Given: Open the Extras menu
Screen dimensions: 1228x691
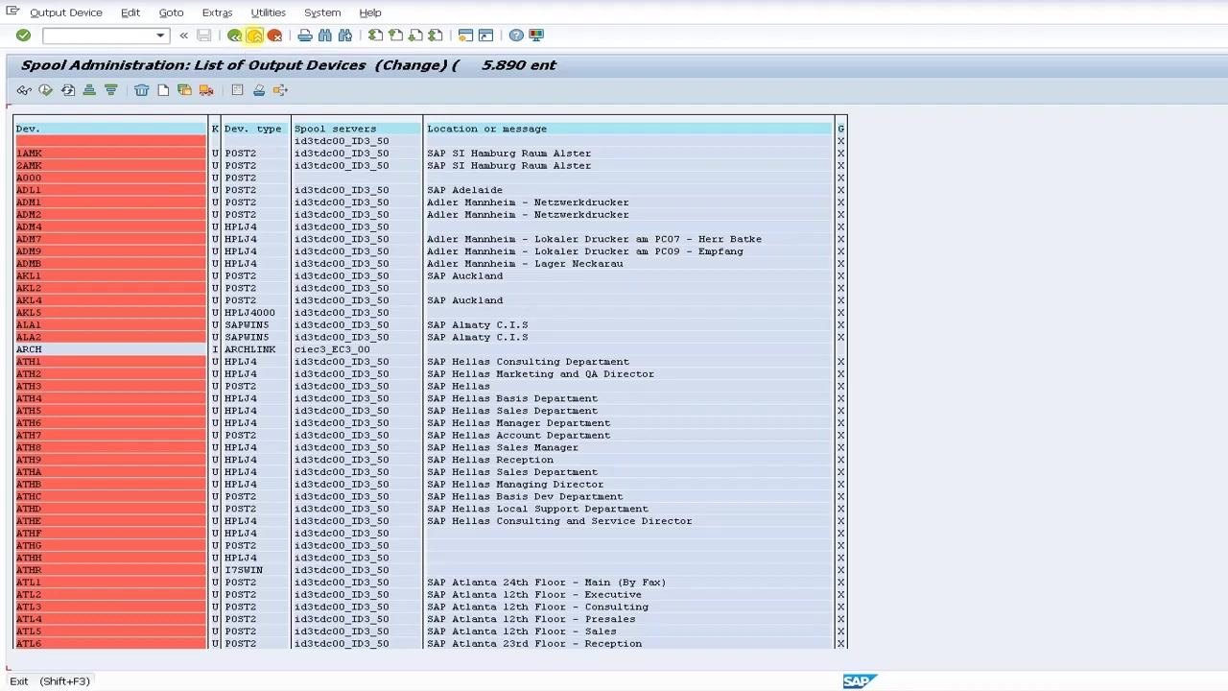Looking at the screenshot, I should point(217,12).
